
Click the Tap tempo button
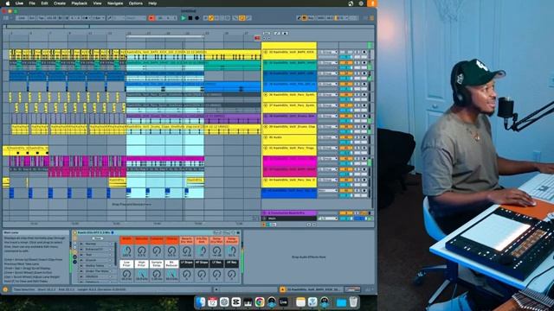pos(41,18)
